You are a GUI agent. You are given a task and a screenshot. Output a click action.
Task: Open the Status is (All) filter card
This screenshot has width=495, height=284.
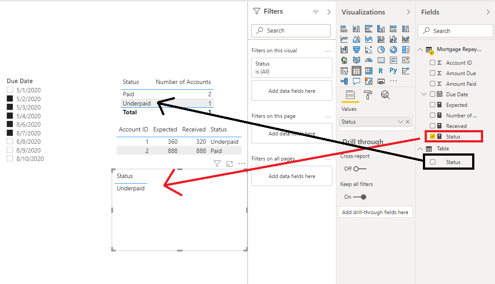click(x=292, y=68)
